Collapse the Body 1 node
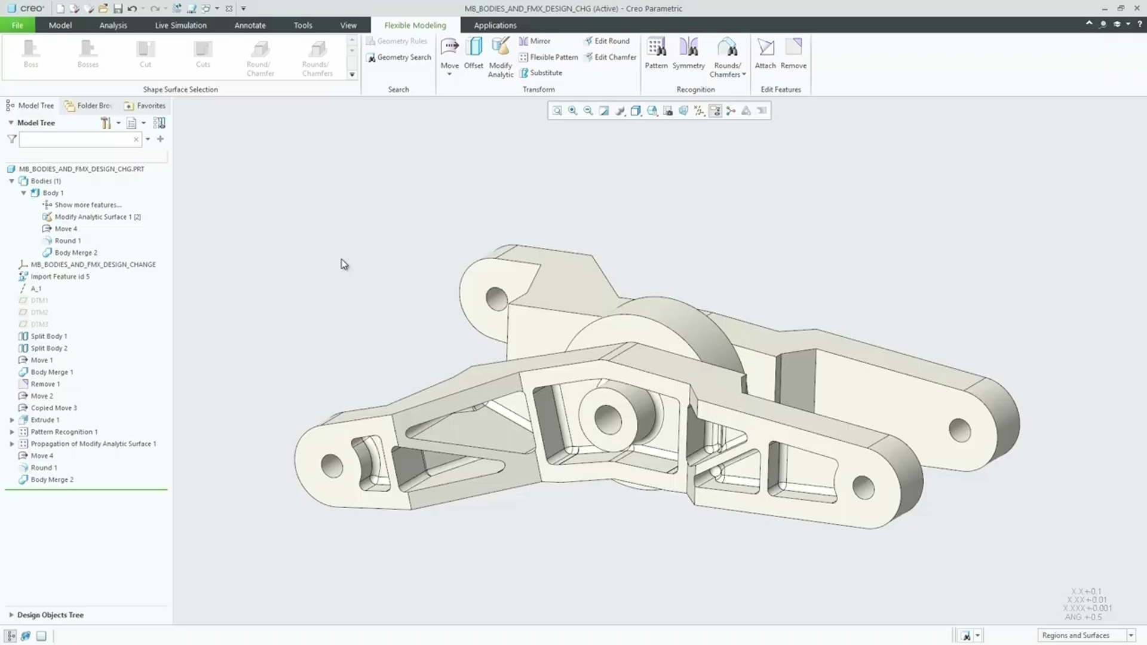 tap(23, 193)
